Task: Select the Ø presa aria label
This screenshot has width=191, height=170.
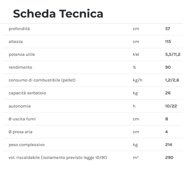Action: pos(21,132)
